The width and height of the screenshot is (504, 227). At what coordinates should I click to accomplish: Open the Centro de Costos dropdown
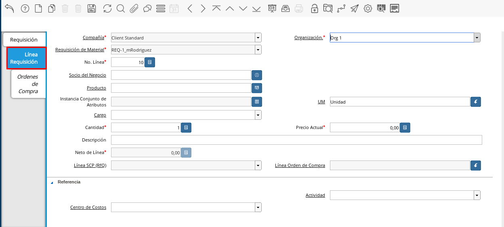258,207
